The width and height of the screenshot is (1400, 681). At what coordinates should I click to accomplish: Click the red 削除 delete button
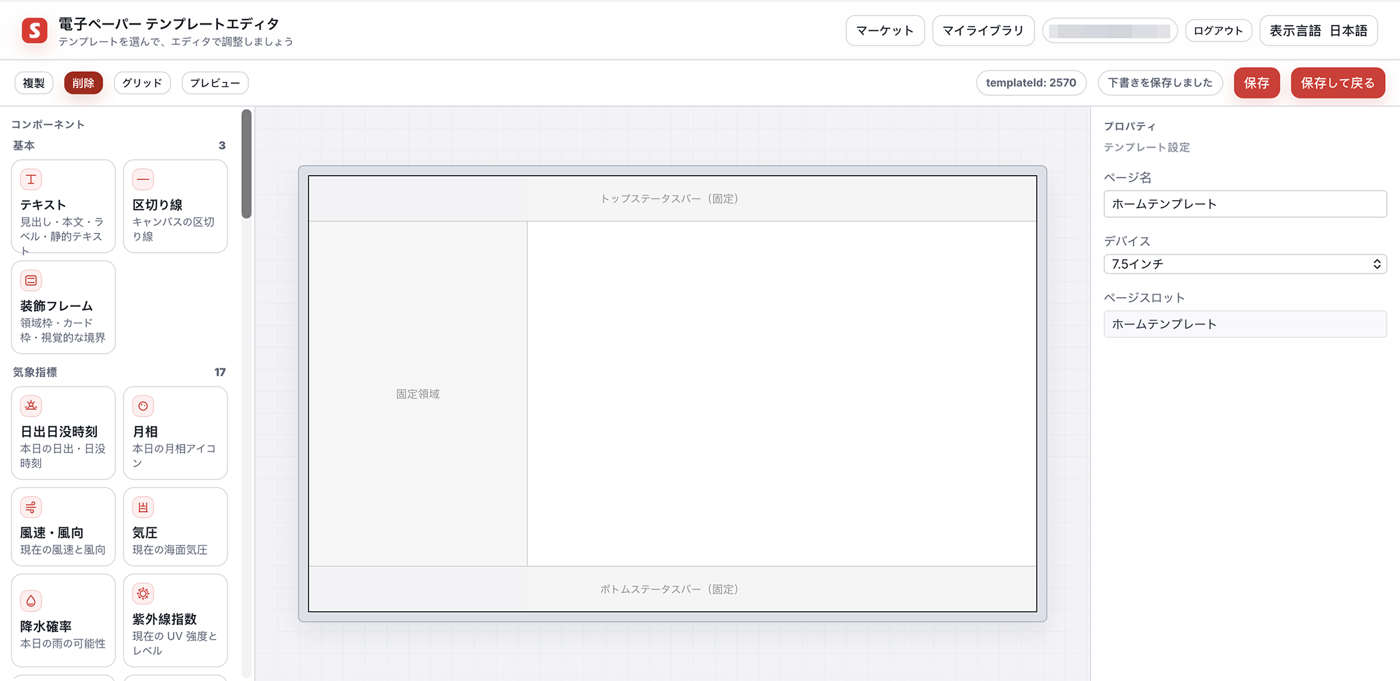pyautogui.click(x=83, y=83)
